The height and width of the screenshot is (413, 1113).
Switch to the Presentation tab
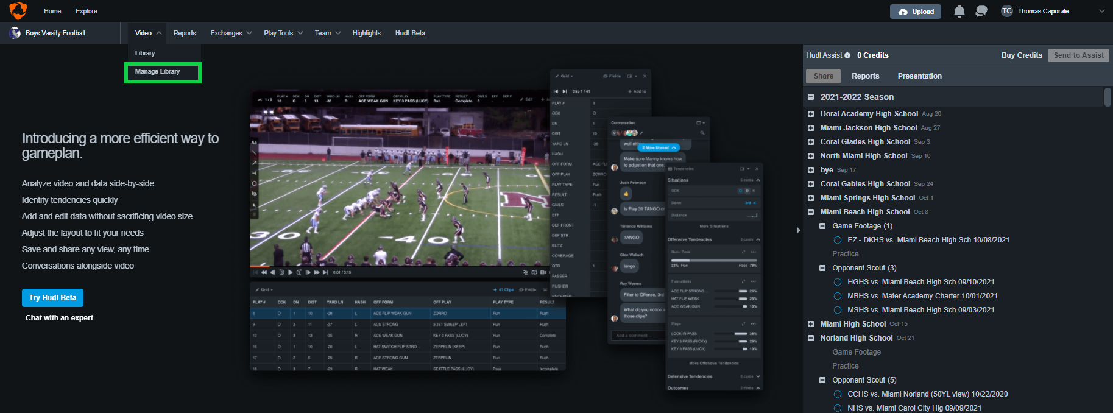[x=919, y=76]
